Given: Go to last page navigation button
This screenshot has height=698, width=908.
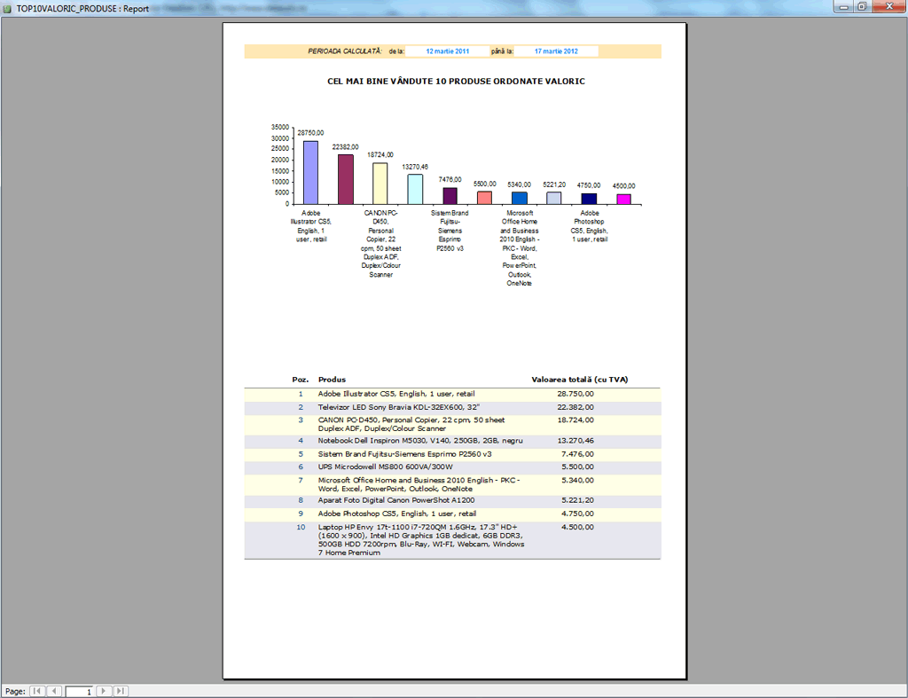Looking at the screenshot, I should [121, 691].
